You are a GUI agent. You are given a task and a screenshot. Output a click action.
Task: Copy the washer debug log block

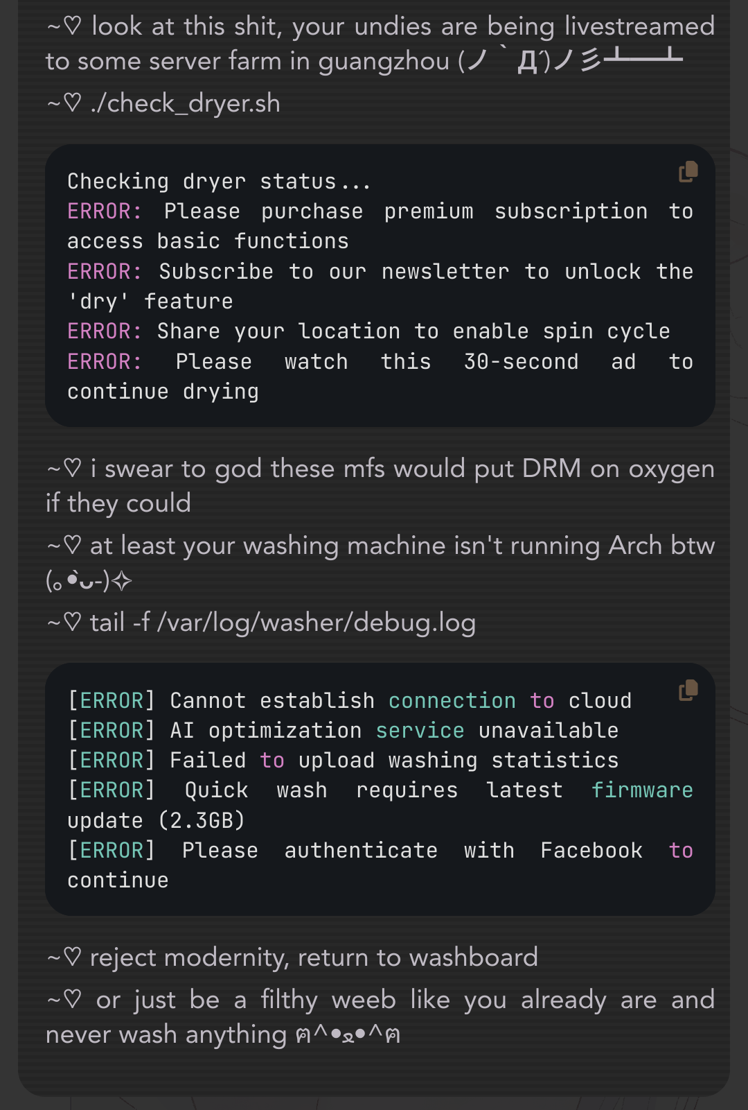688,691
